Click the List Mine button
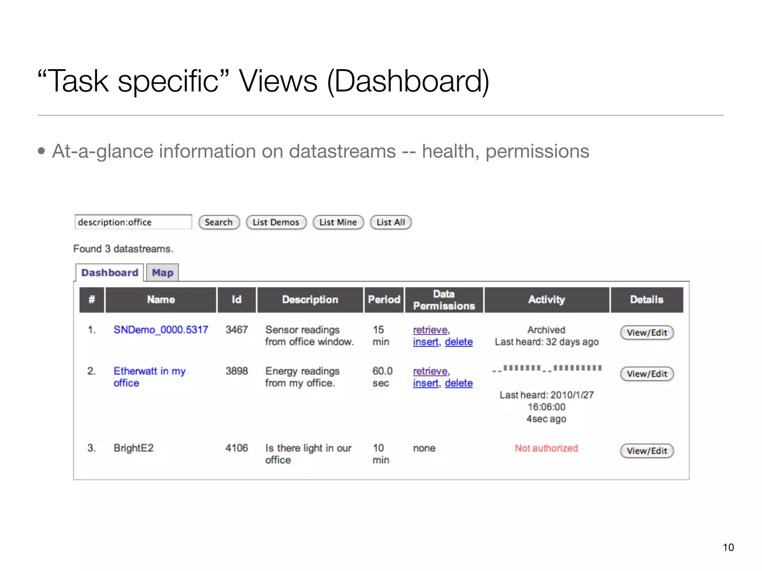 [338, 222]
